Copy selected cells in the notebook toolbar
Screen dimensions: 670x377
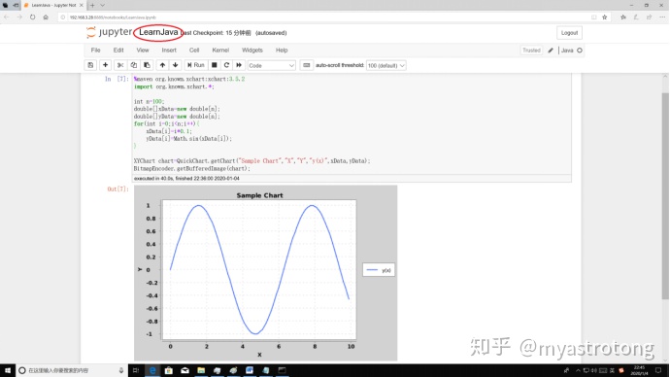[134, 65]
